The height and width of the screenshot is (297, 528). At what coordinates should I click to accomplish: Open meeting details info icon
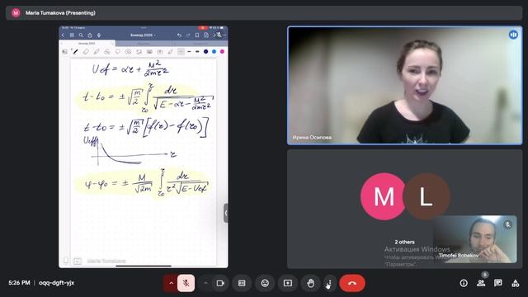[464, 283]
